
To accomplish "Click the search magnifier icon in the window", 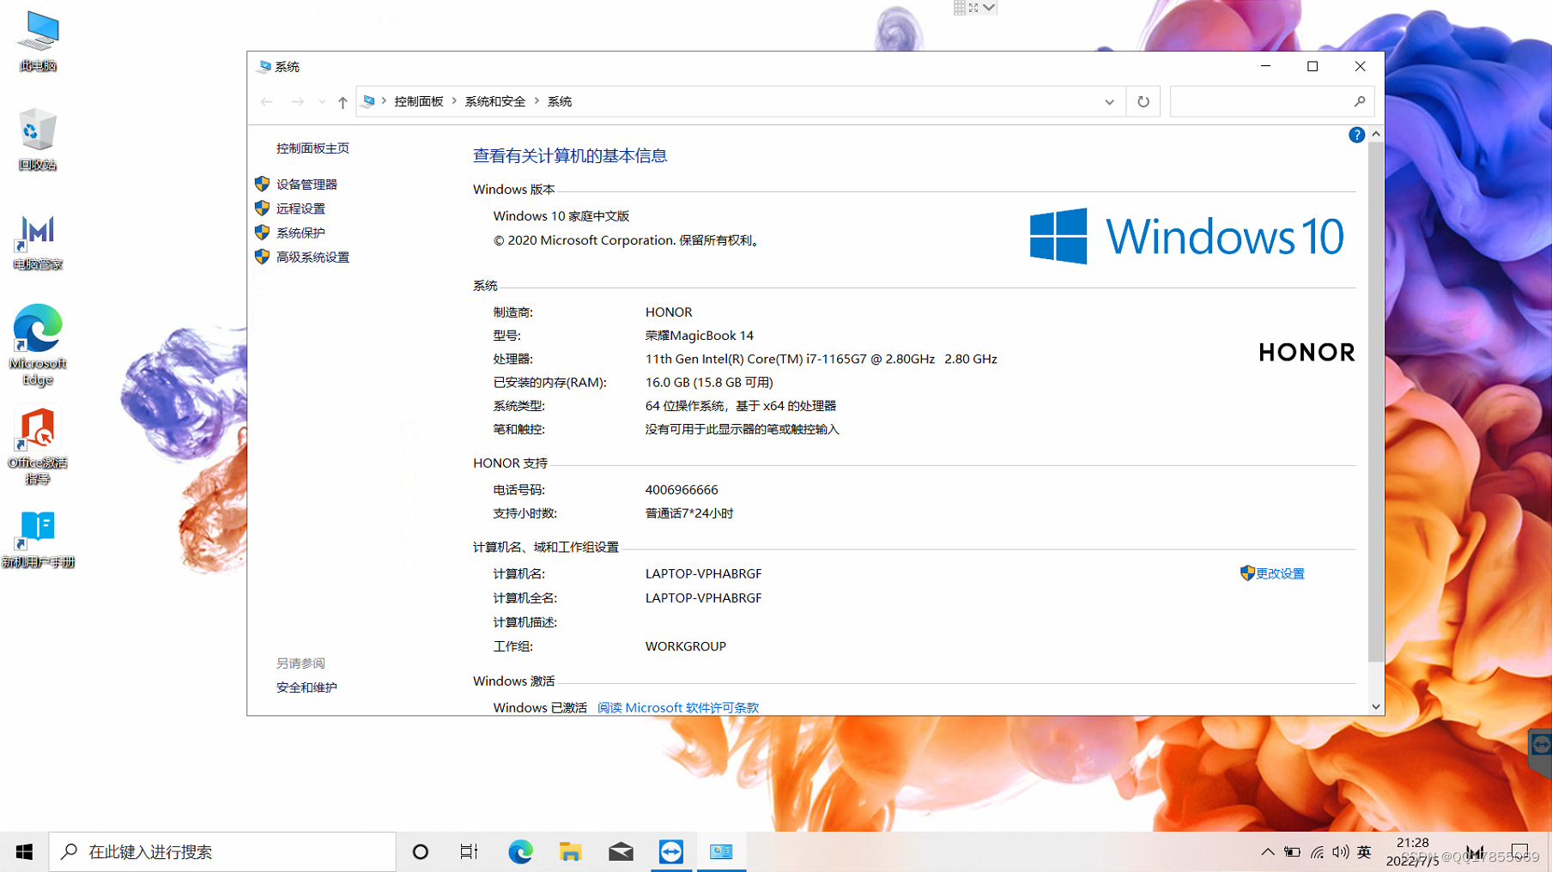I will click(x=1360, y=101).
